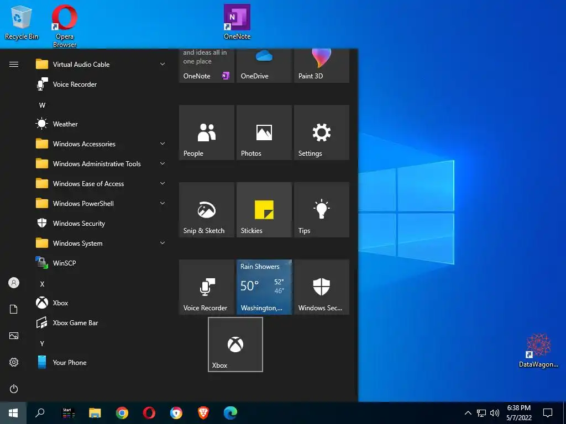Open Voice Recorder in the app list

101,84
